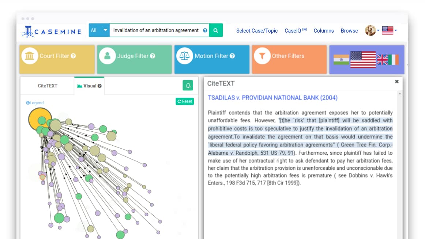Click the Court Filter building icon

(30, 56)
